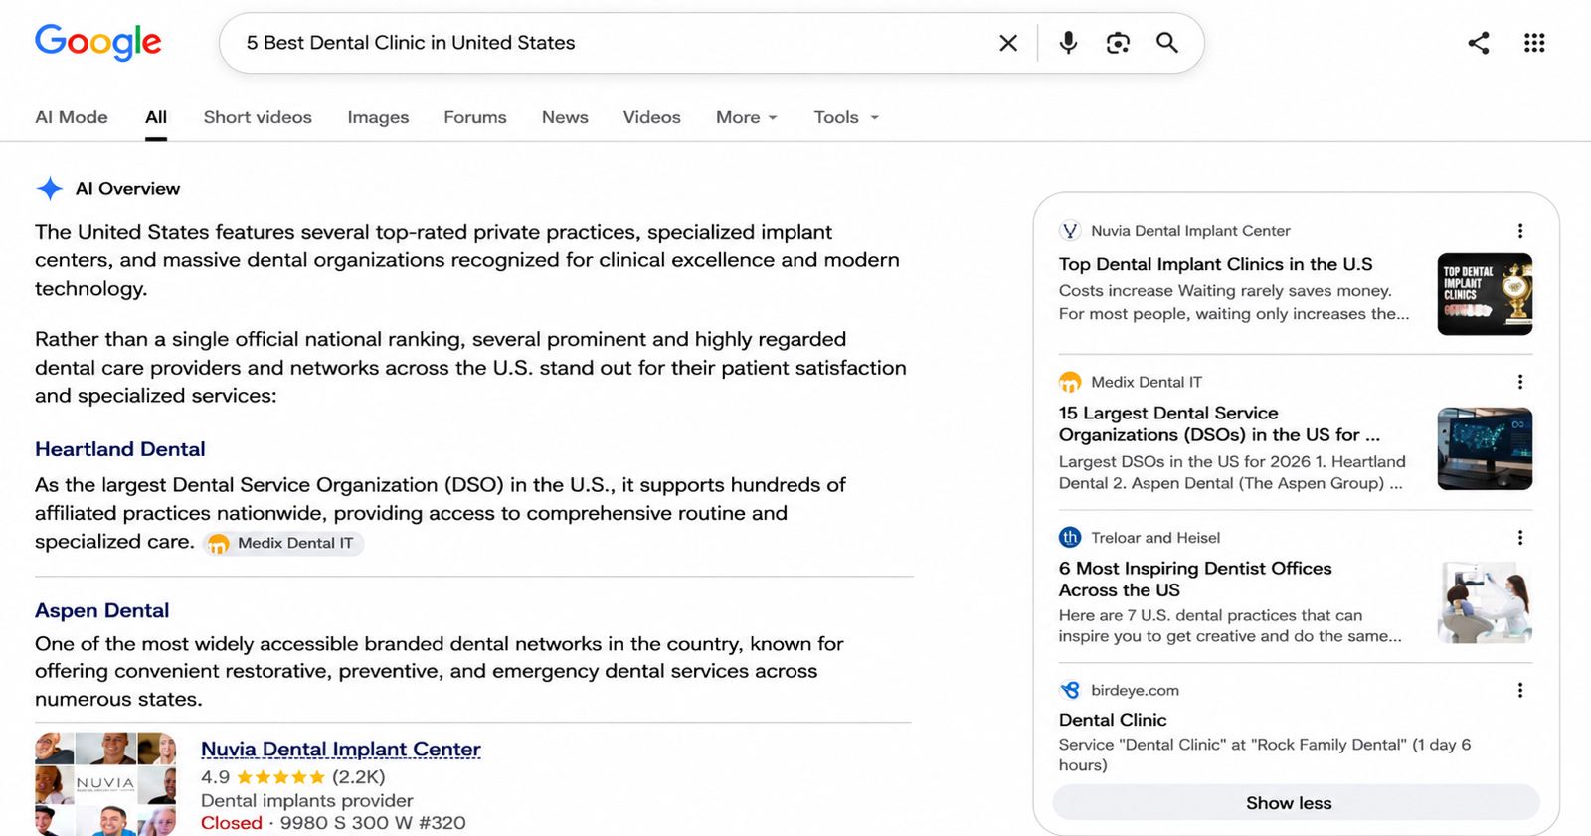Click the magnifying glass search icon
Screen dimensions: 1591x836
(1167, 43)
